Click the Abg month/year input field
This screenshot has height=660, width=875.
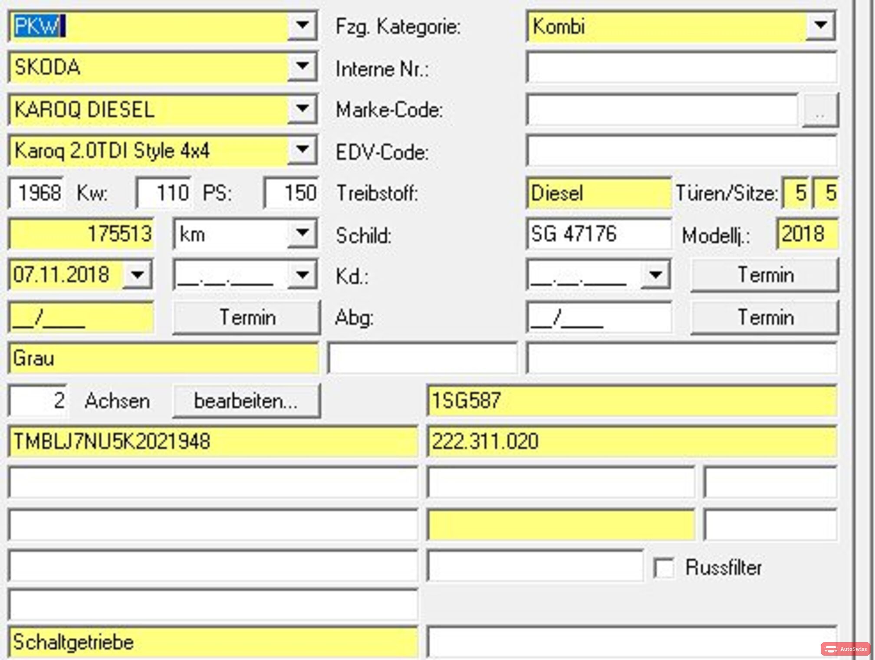tap(599, 317)
